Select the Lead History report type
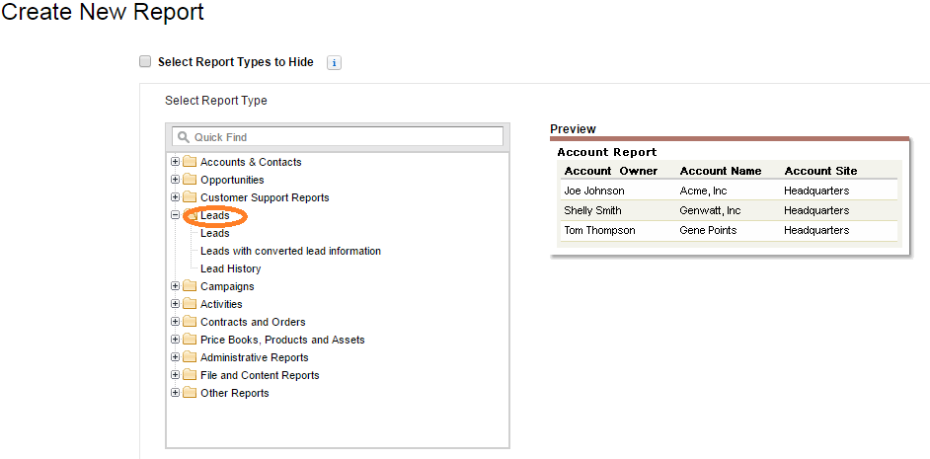This screenshot has width=930, height=459. [230, 268]
